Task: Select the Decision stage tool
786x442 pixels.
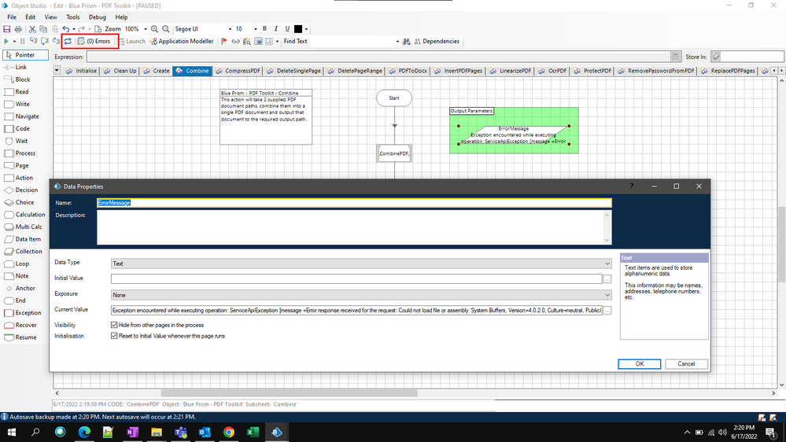Action: [x=26, y=190]
